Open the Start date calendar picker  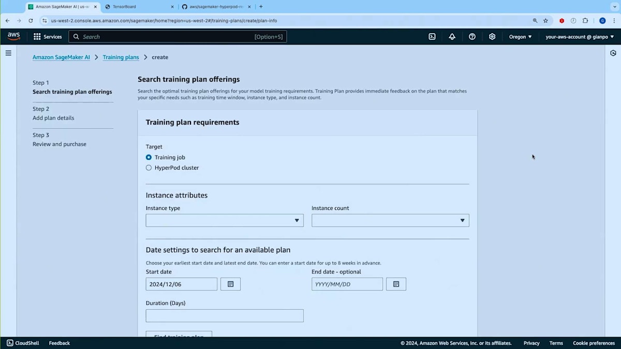click(x=231, y=284)
